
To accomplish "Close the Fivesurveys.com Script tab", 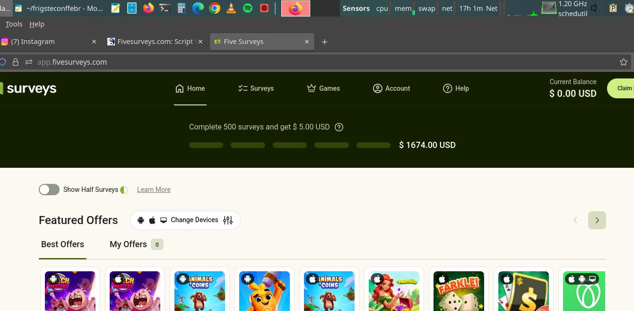I will (200, 42).
